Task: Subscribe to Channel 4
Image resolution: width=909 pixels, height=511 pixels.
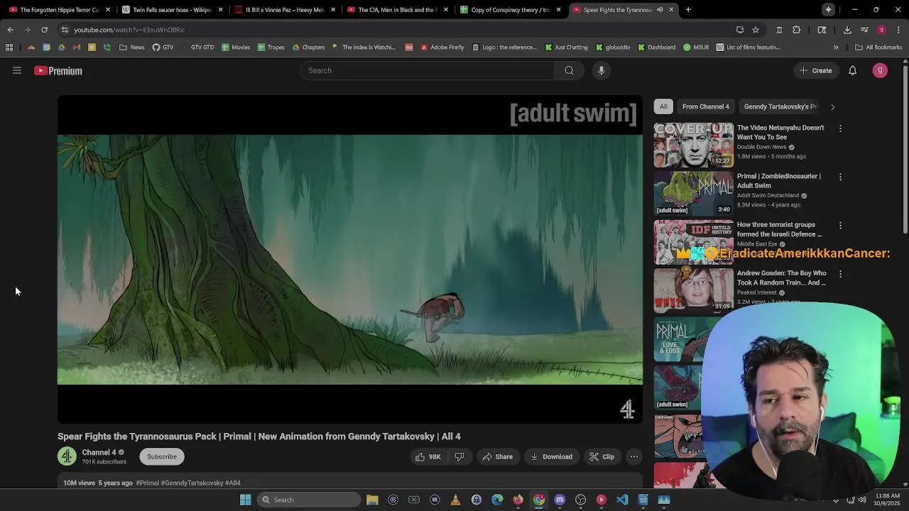Action: click(x=162, y=456)
